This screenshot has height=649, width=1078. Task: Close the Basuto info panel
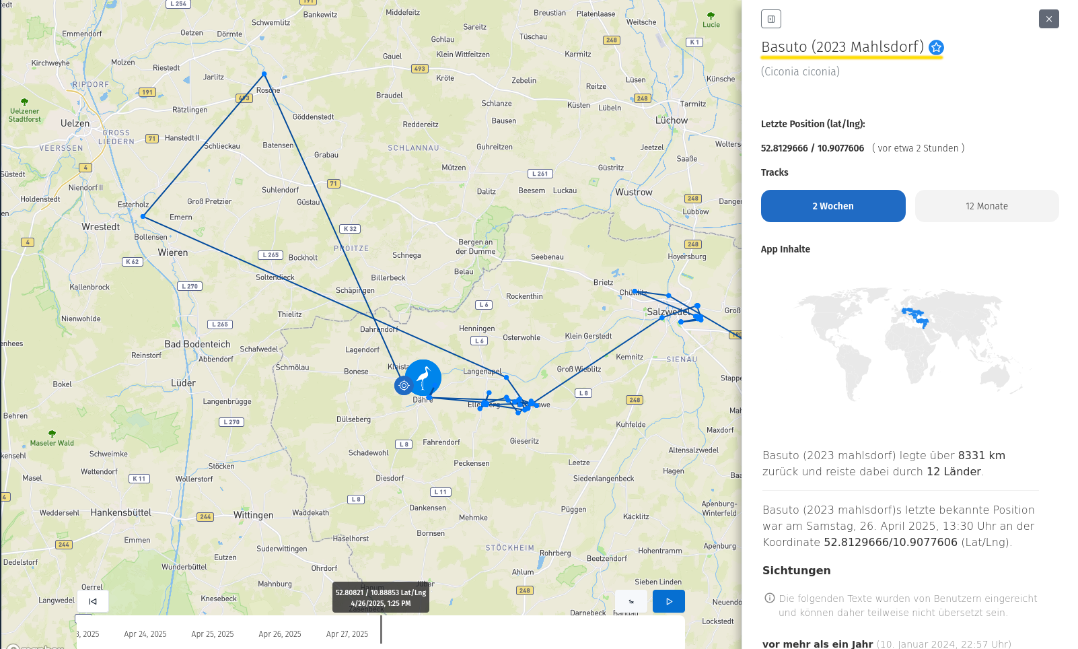[1048, 19]
